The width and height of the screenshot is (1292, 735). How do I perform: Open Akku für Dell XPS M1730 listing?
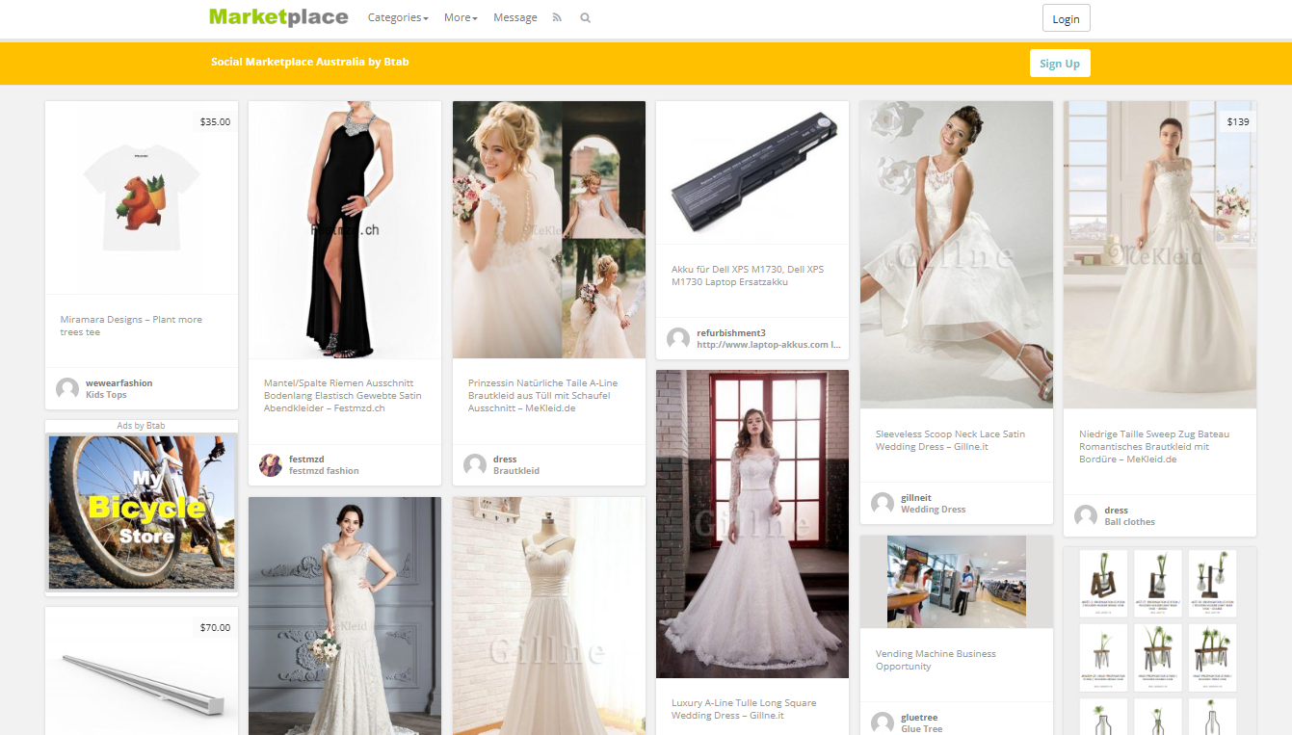tap(748, 276)
